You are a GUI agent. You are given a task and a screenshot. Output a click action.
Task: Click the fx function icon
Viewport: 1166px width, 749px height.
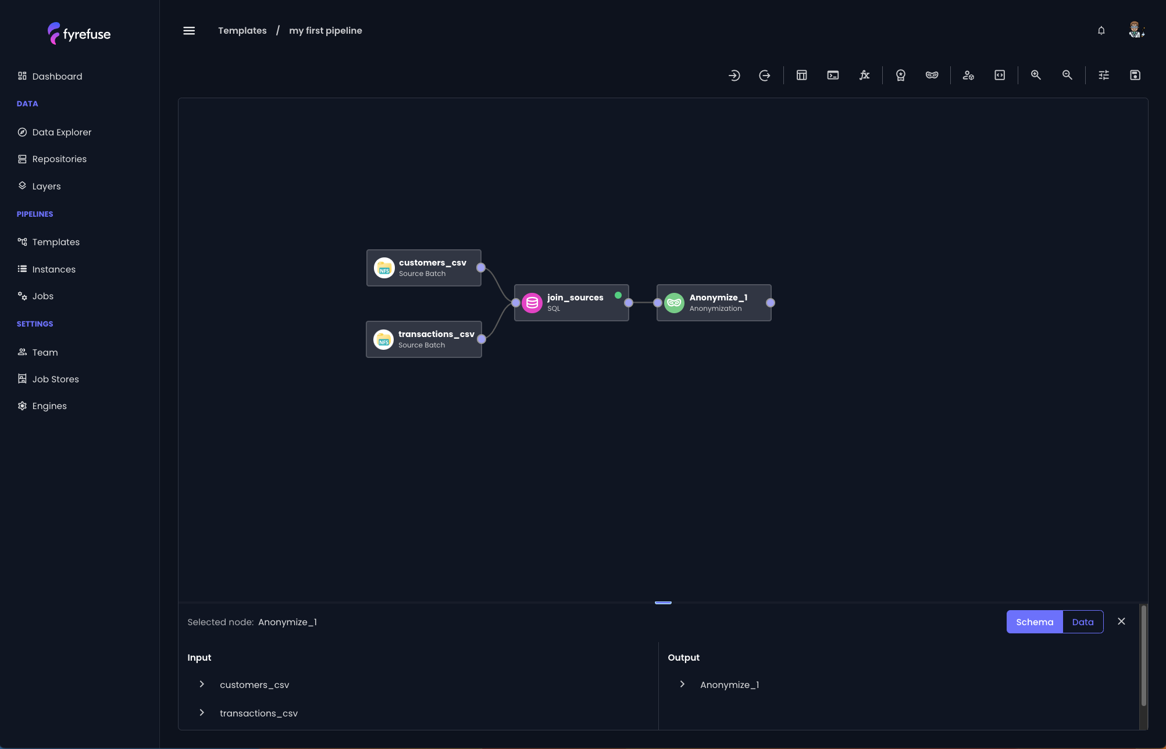pos(864,75)
